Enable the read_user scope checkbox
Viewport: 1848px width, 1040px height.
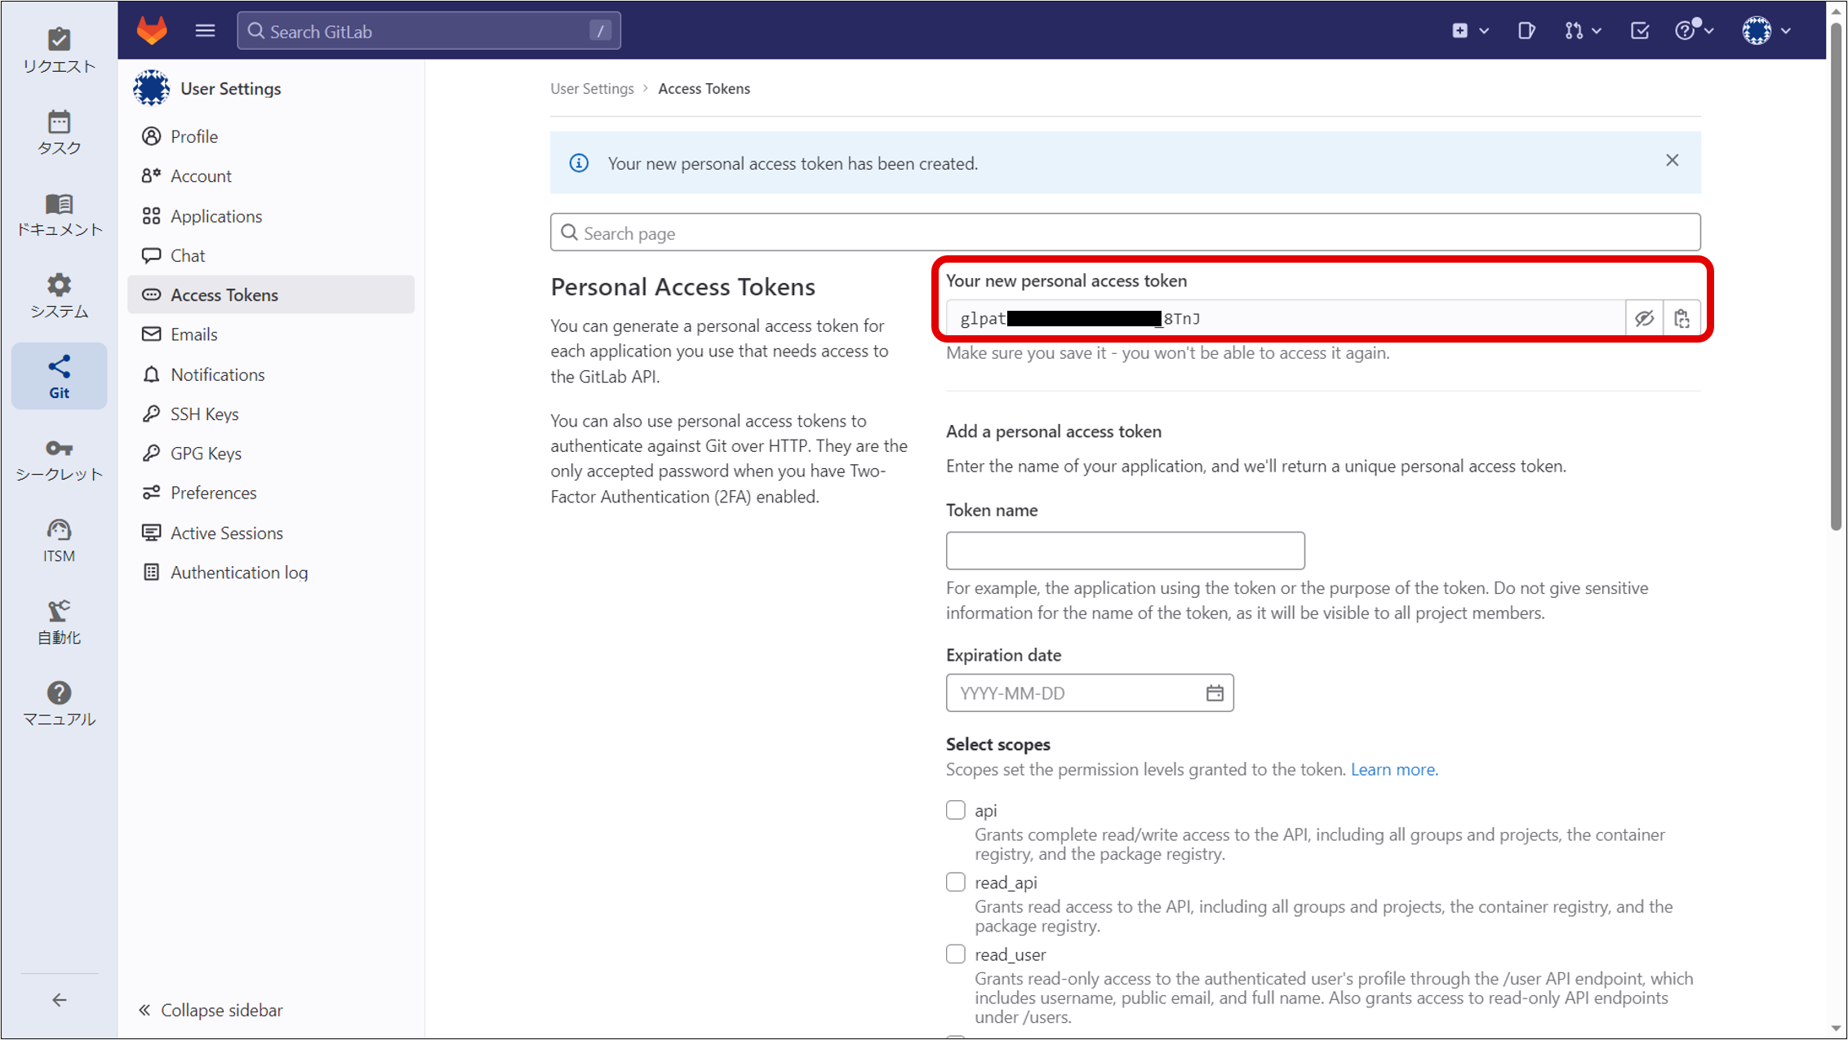[956, 955]
